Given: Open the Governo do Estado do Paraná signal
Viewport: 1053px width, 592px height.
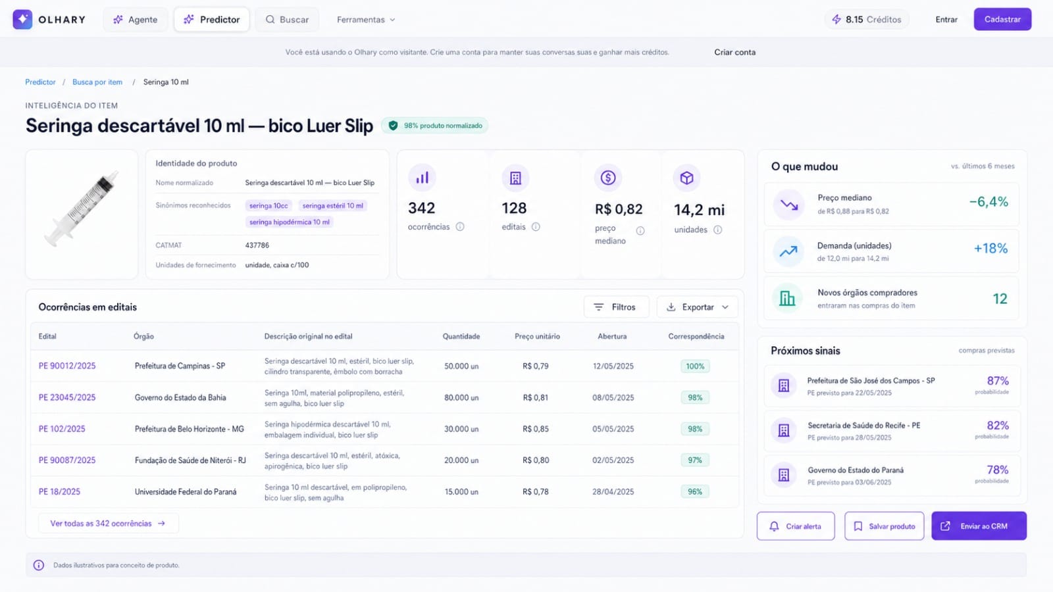Looking at the screenshot, I should 892,475.
